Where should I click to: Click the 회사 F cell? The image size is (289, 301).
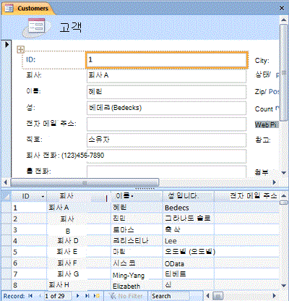79,263
